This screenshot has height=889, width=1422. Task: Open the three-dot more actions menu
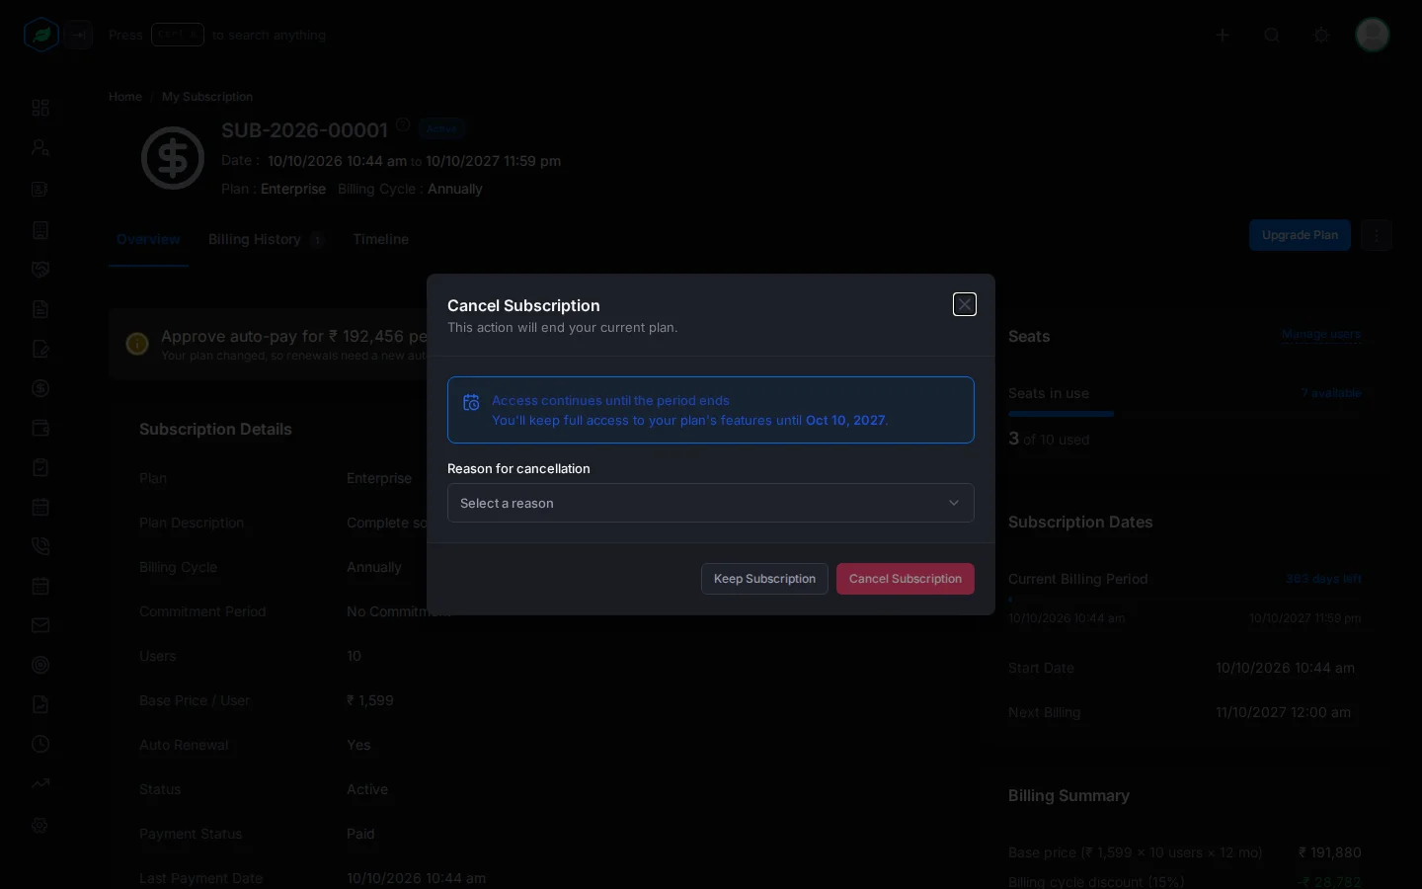[x=1376, y=235]
